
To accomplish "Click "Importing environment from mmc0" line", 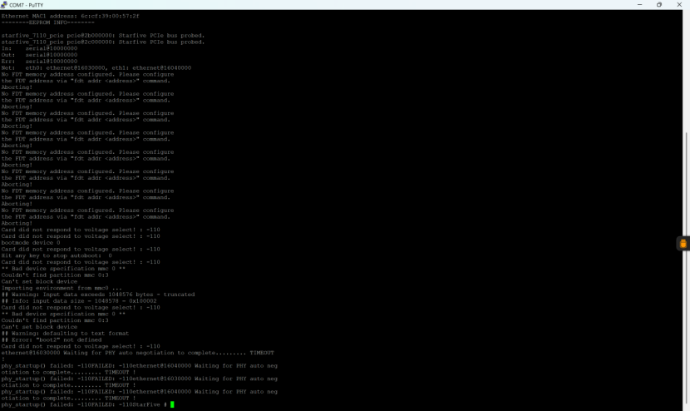I will (63, 288).
